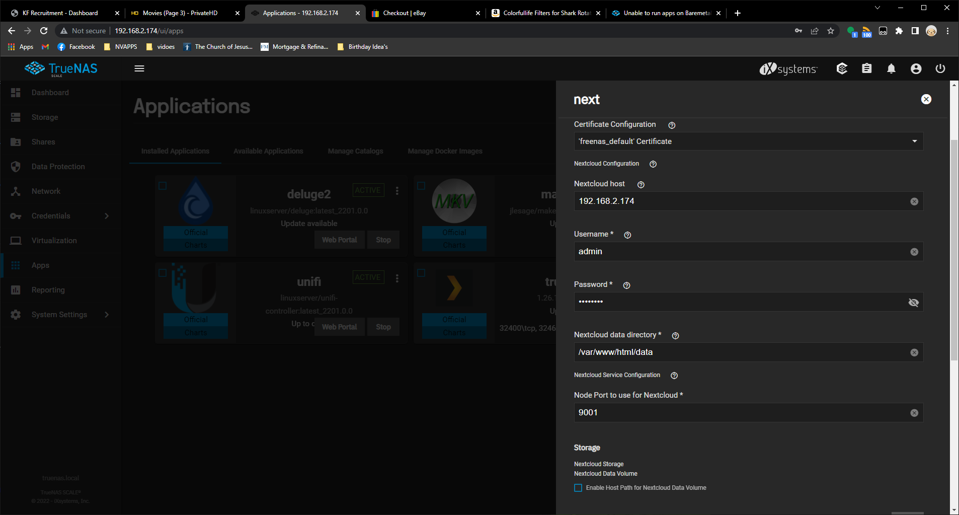959x515 pixels.
Task: Select the deluge2 app checkbox
Action: point(163,186)
